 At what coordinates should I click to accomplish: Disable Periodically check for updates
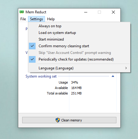79,59
